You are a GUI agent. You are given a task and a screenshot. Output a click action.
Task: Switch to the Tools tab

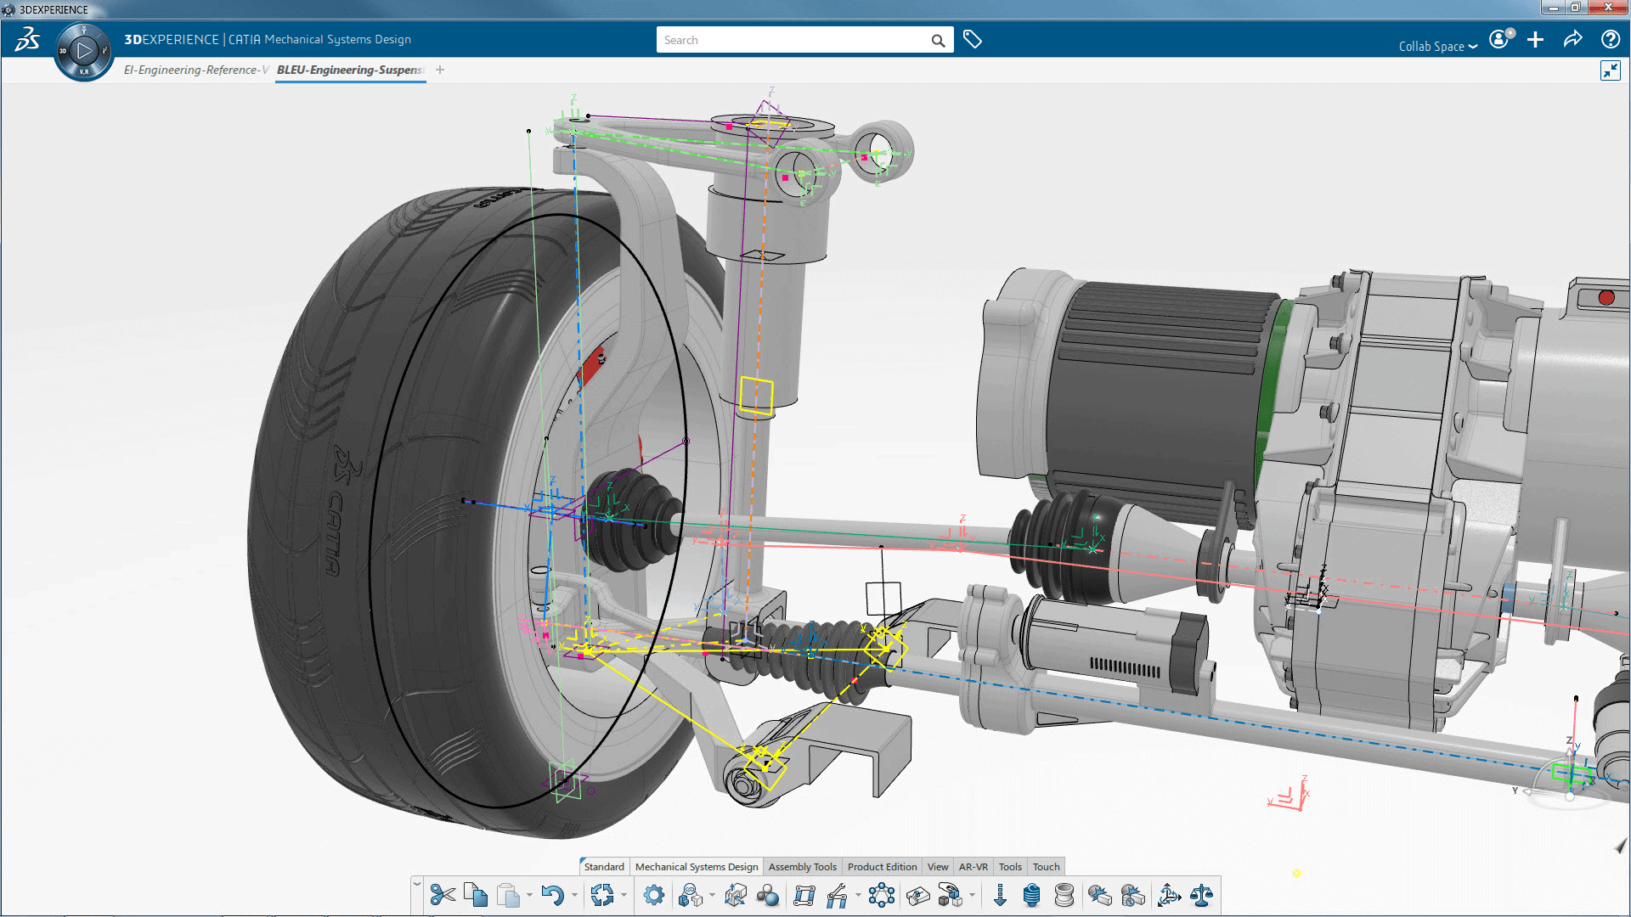1010,867
